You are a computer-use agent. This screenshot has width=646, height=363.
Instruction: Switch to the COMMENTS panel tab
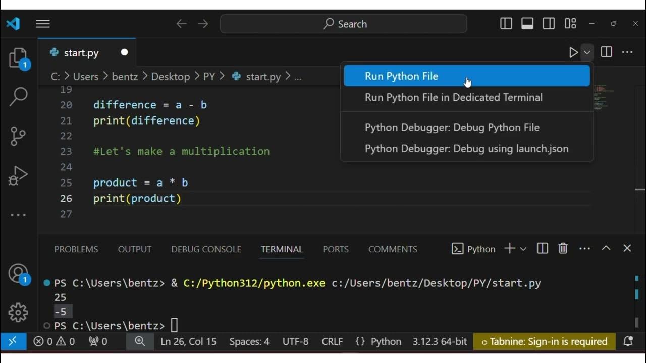pos(393,249)
